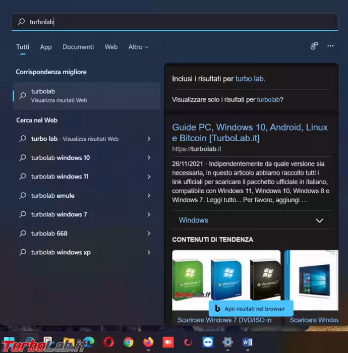Click 'Apri risultati nel browser' button

tap(251, 309)
